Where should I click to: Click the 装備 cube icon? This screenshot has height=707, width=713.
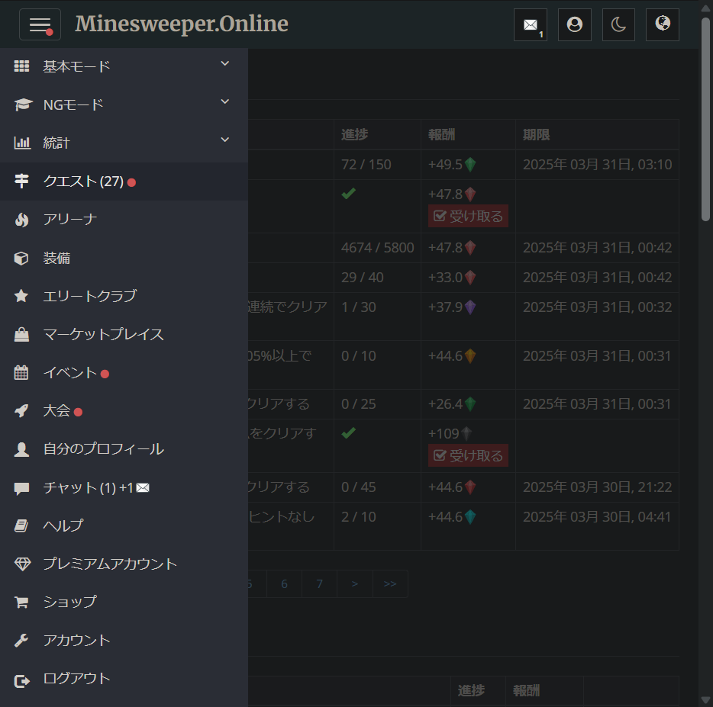22,259
